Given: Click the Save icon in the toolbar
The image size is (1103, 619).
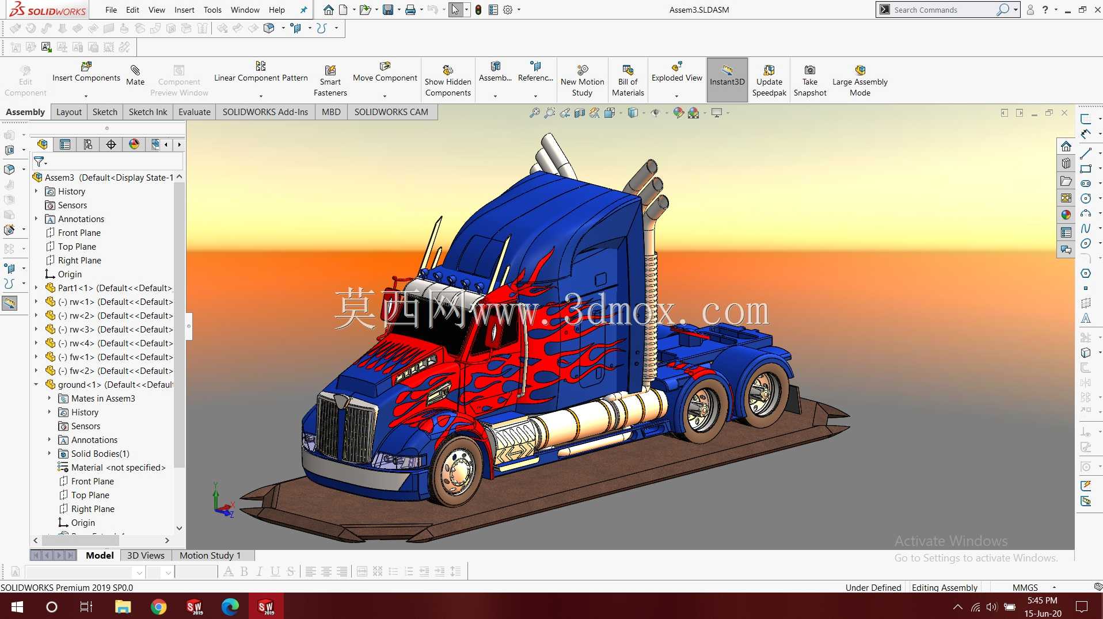Looking at the screenshot, I should click(x=389, y=10).
